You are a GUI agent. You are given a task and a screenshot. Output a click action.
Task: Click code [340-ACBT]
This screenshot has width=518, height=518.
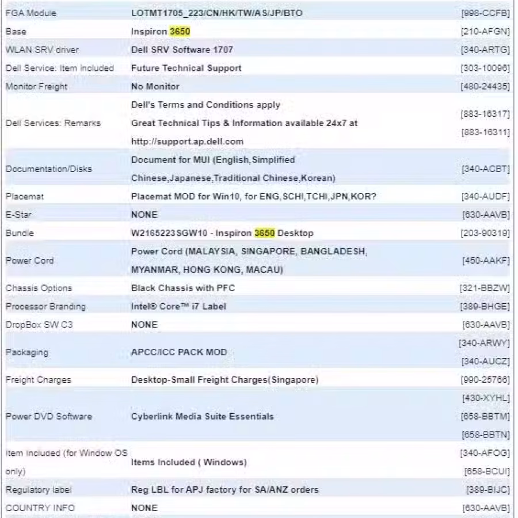click(485, 169)
